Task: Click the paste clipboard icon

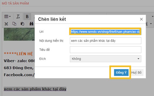Action: click(x=22, y=24)
